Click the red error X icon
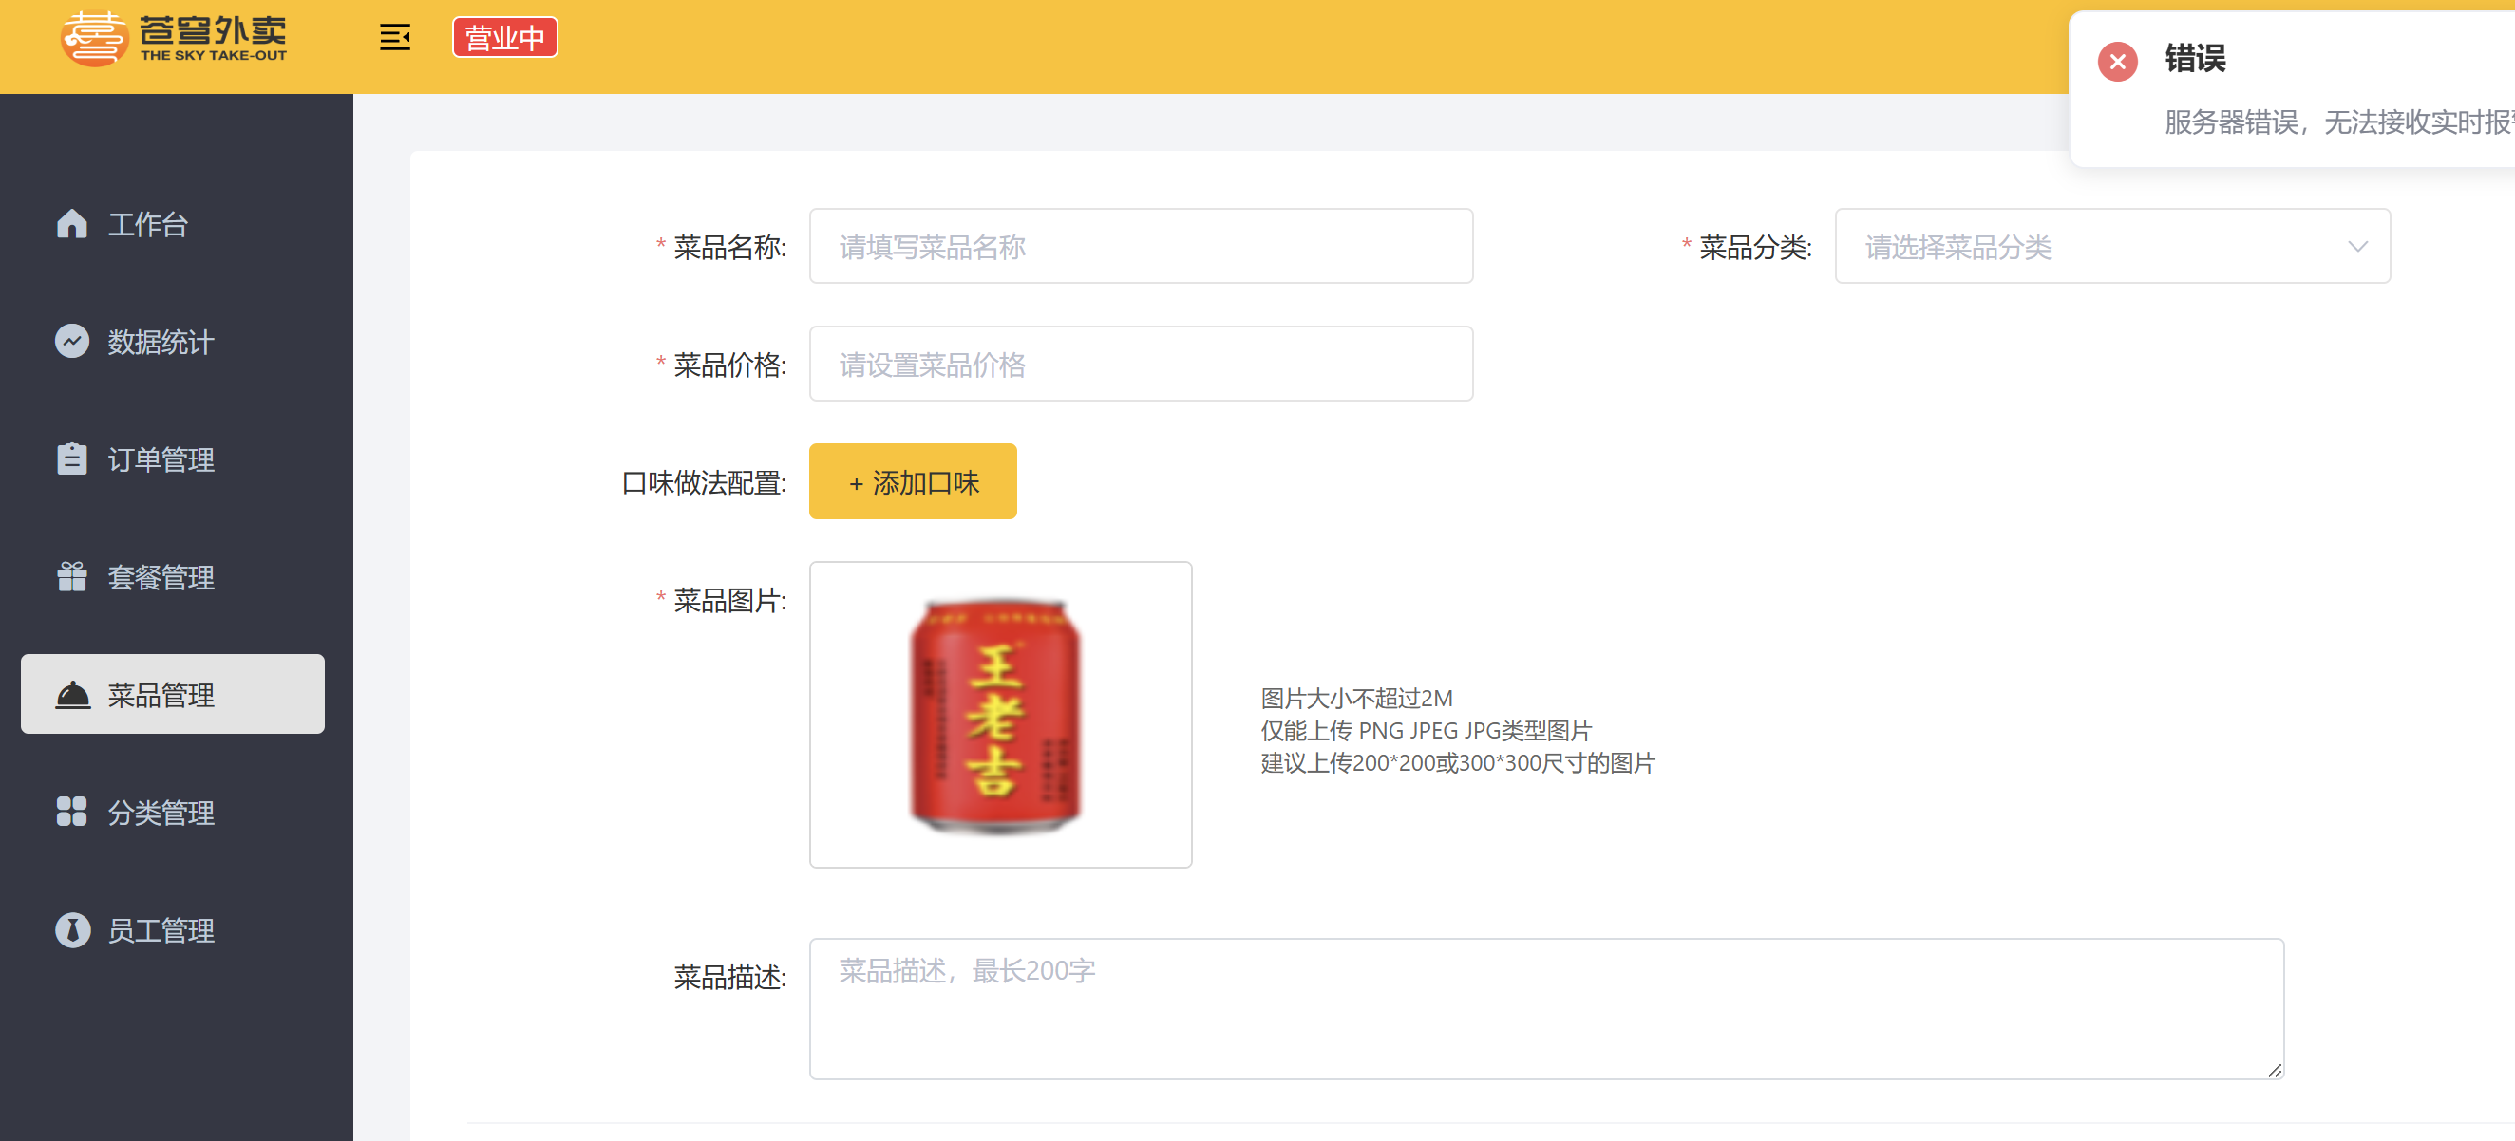 [x=2117, y=62]
